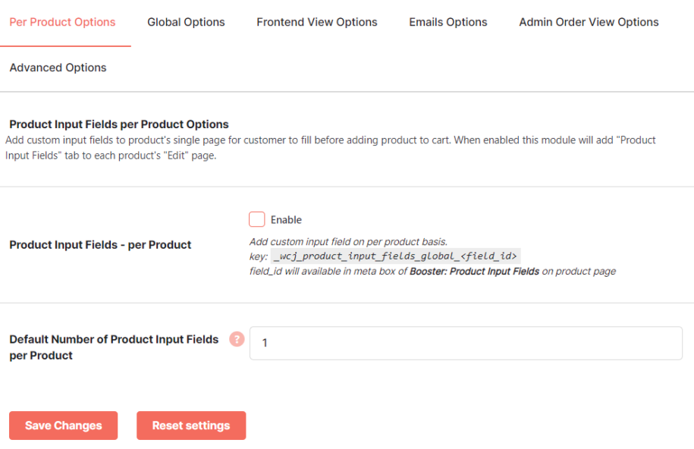Click the 'field_id will available in meta box' note

pos(432,272)
